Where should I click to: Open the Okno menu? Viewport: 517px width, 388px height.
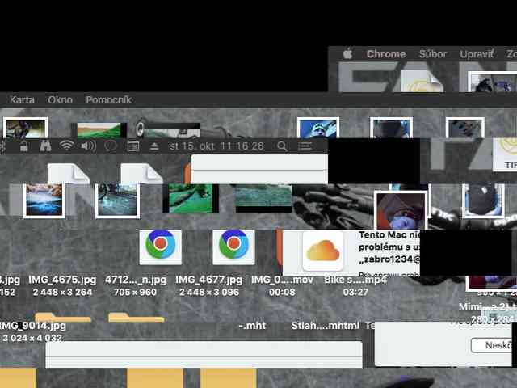(60, 100)
